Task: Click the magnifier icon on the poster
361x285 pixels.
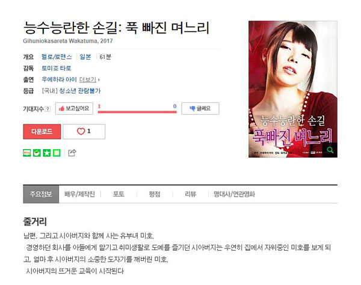Action: pos(330,150)
